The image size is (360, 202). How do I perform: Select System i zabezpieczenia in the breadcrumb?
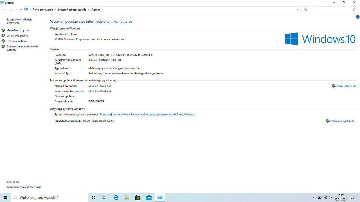[72, 10]
